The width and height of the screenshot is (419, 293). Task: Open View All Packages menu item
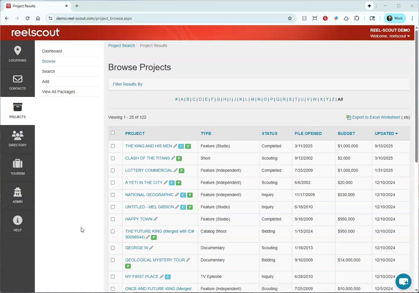coord(59,92)
